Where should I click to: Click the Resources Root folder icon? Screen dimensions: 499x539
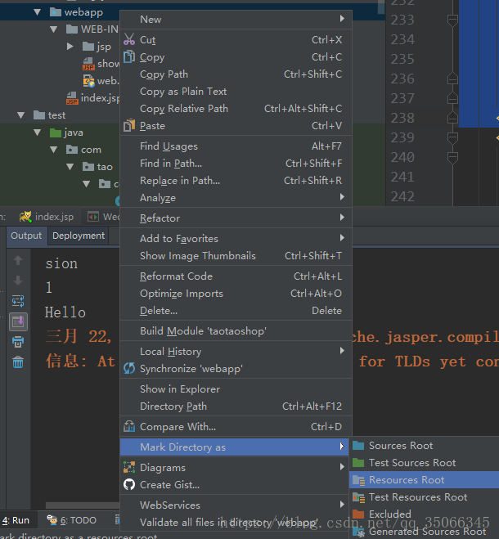[x=358, y=480]
